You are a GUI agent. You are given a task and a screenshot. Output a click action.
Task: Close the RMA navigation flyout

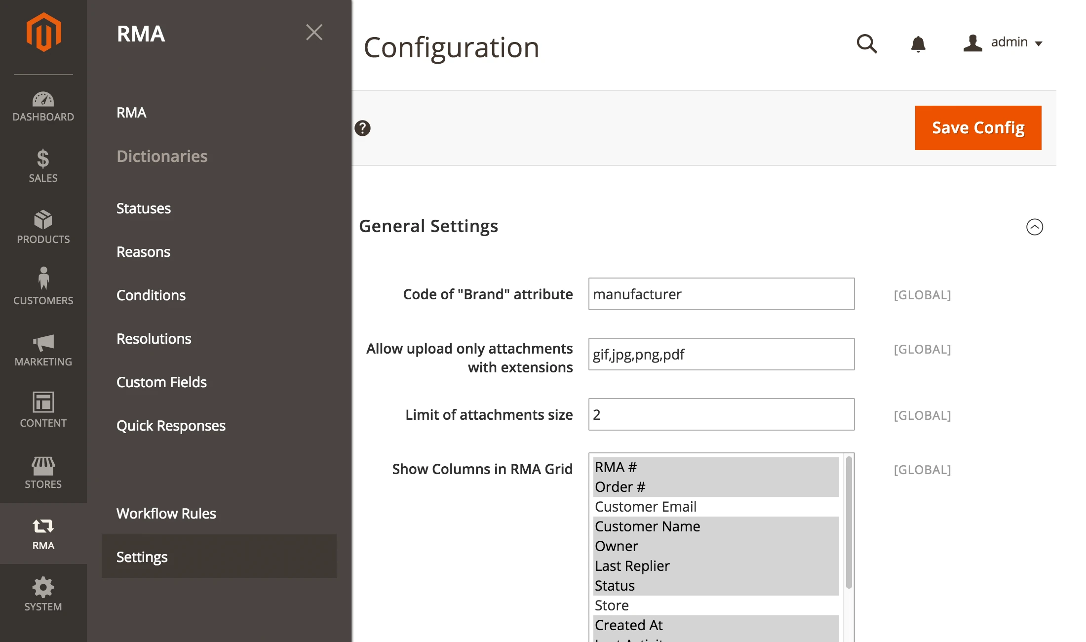click(314, 32)
